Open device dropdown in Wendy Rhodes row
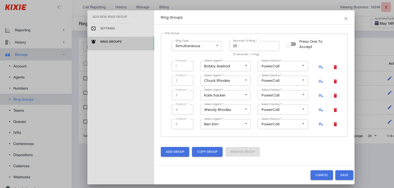 coord(283,110)
